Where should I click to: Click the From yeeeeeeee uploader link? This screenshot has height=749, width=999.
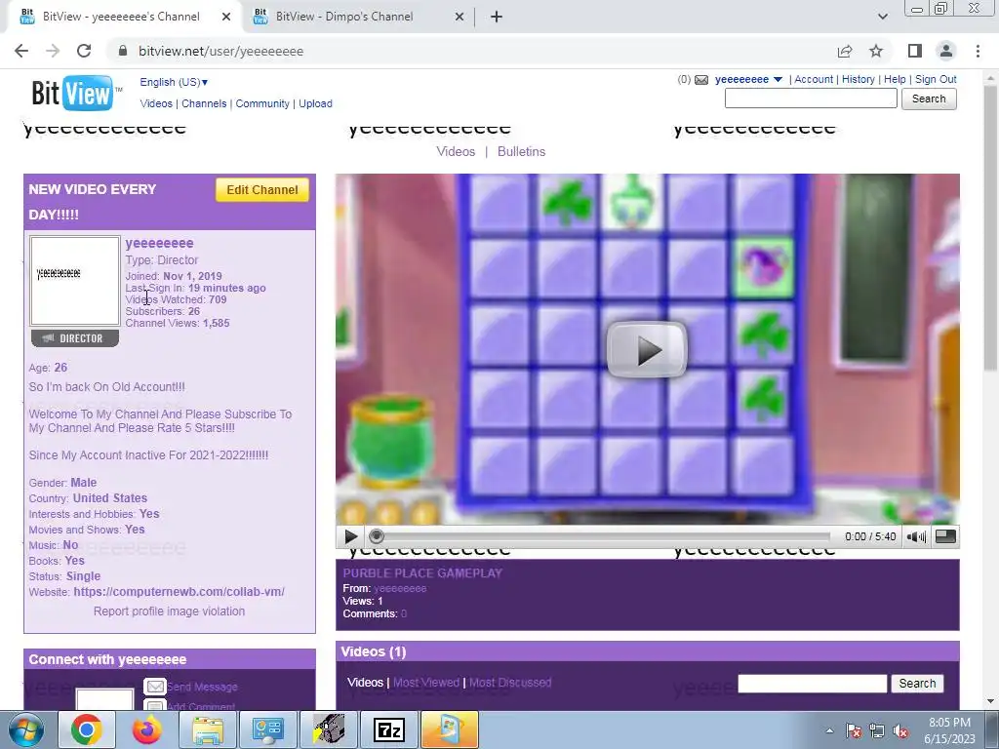coord(400,588)
